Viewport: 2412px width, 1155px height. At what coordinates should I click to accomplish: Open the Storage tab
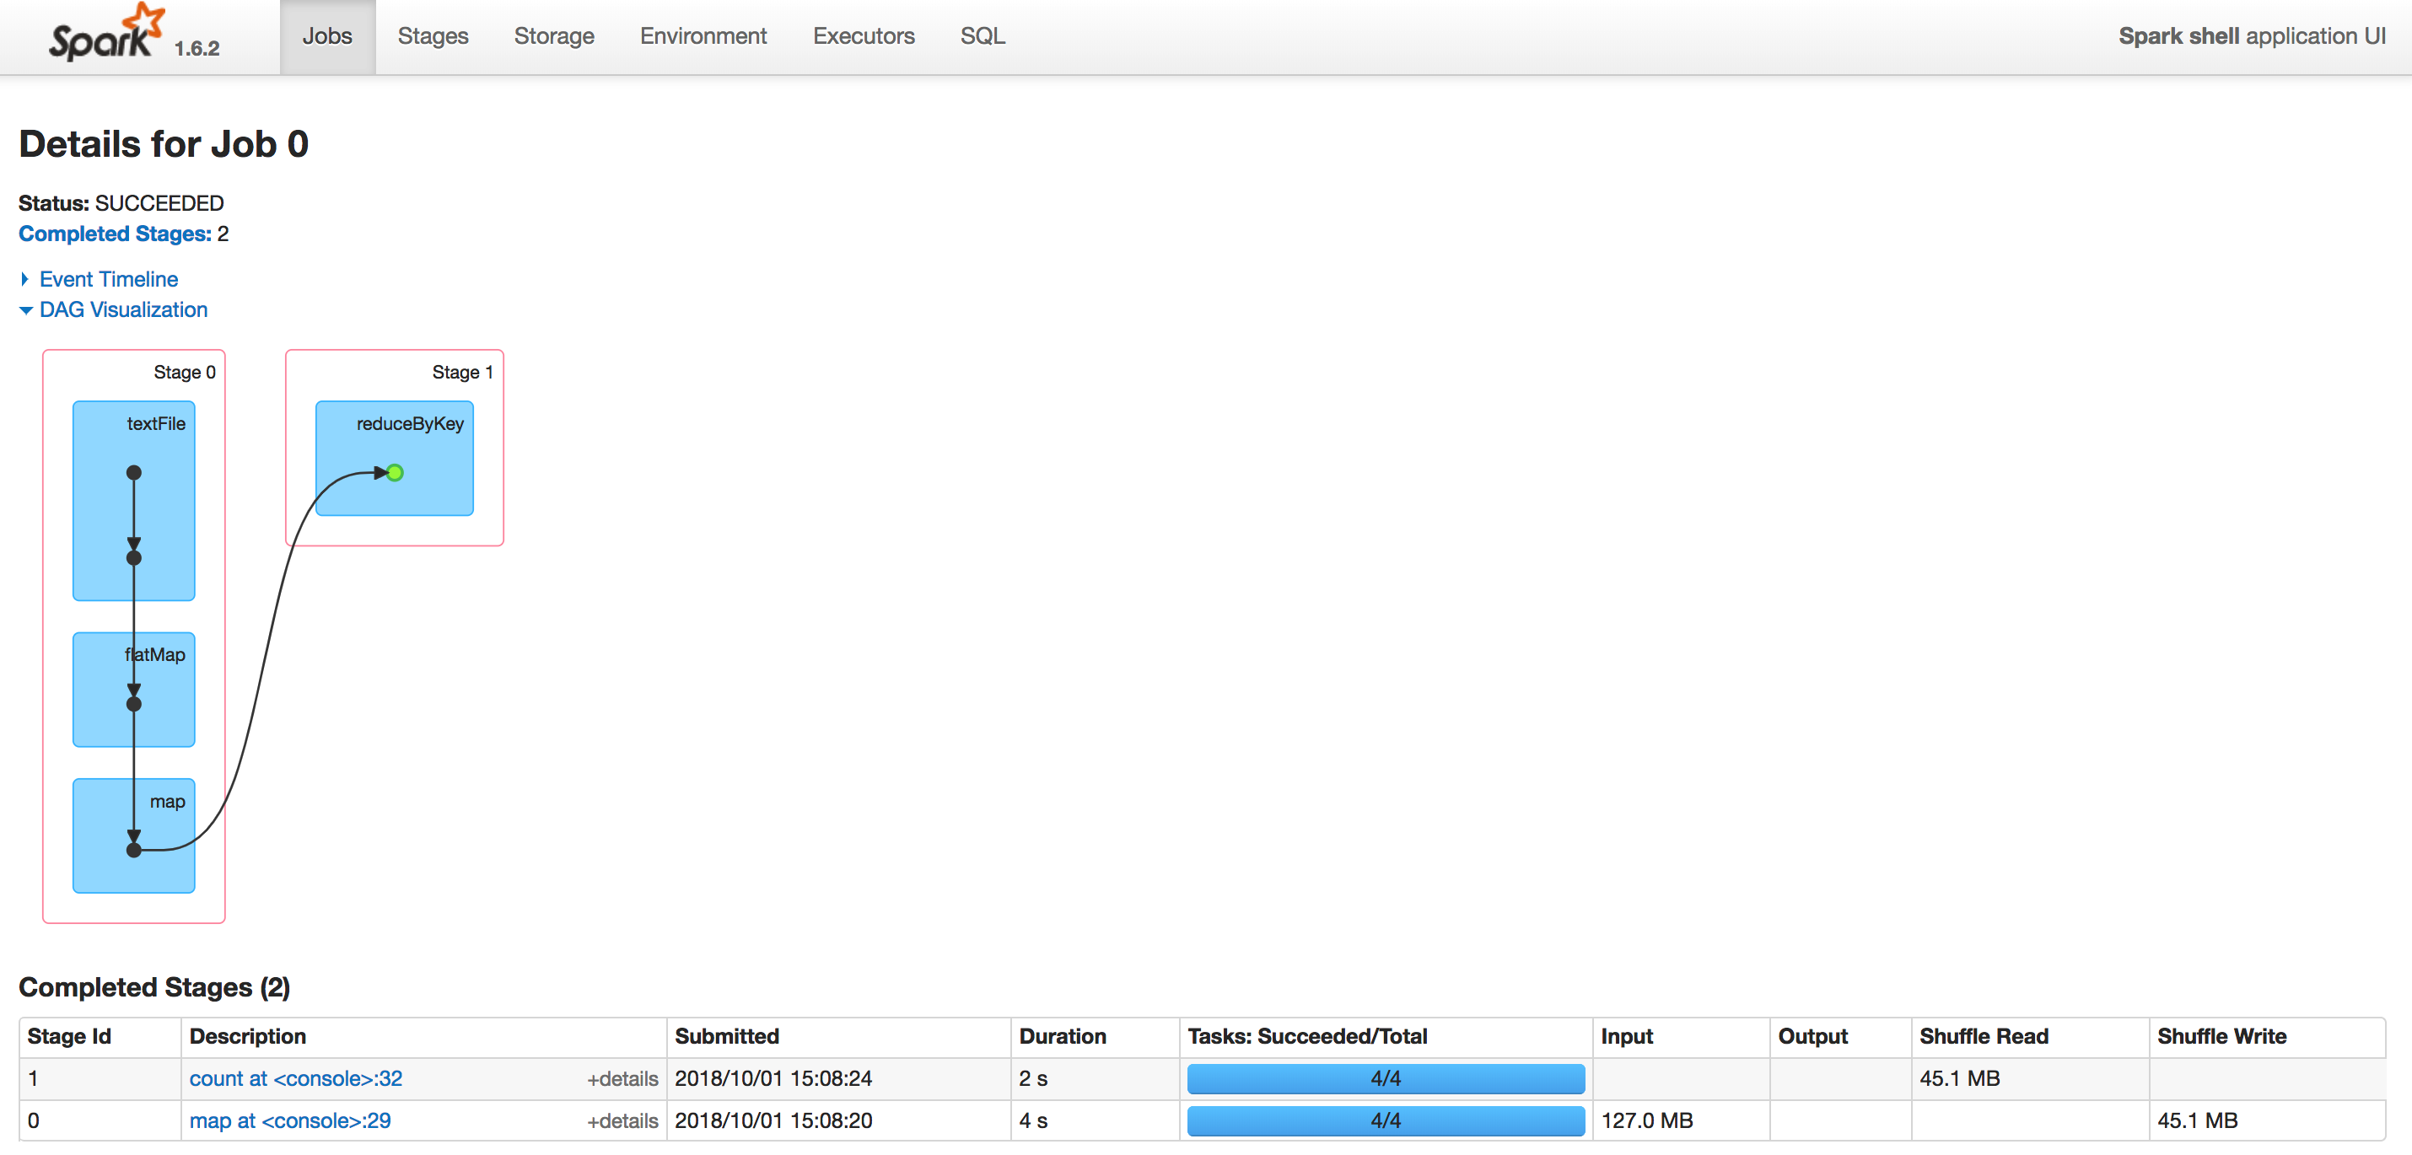coord(553,36)
